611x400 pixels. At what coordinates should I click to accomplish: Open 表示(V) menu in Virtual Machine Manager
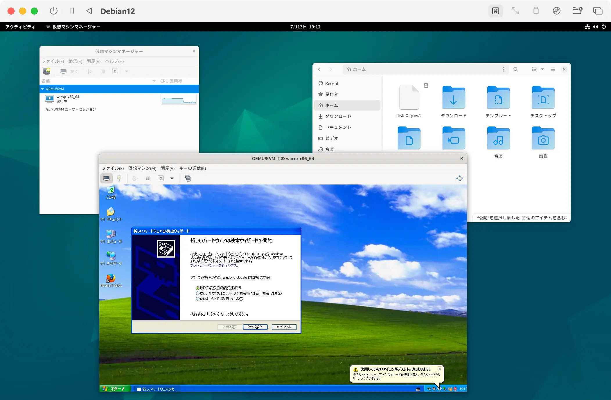(94, 61)
